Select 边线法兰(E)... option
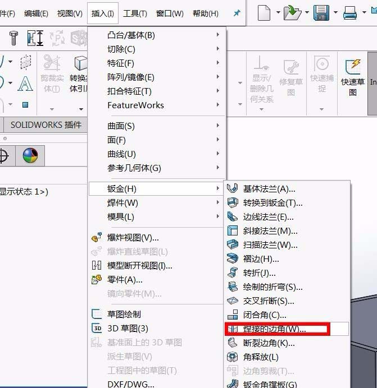 pyautogui.click(x=287, y=217)
